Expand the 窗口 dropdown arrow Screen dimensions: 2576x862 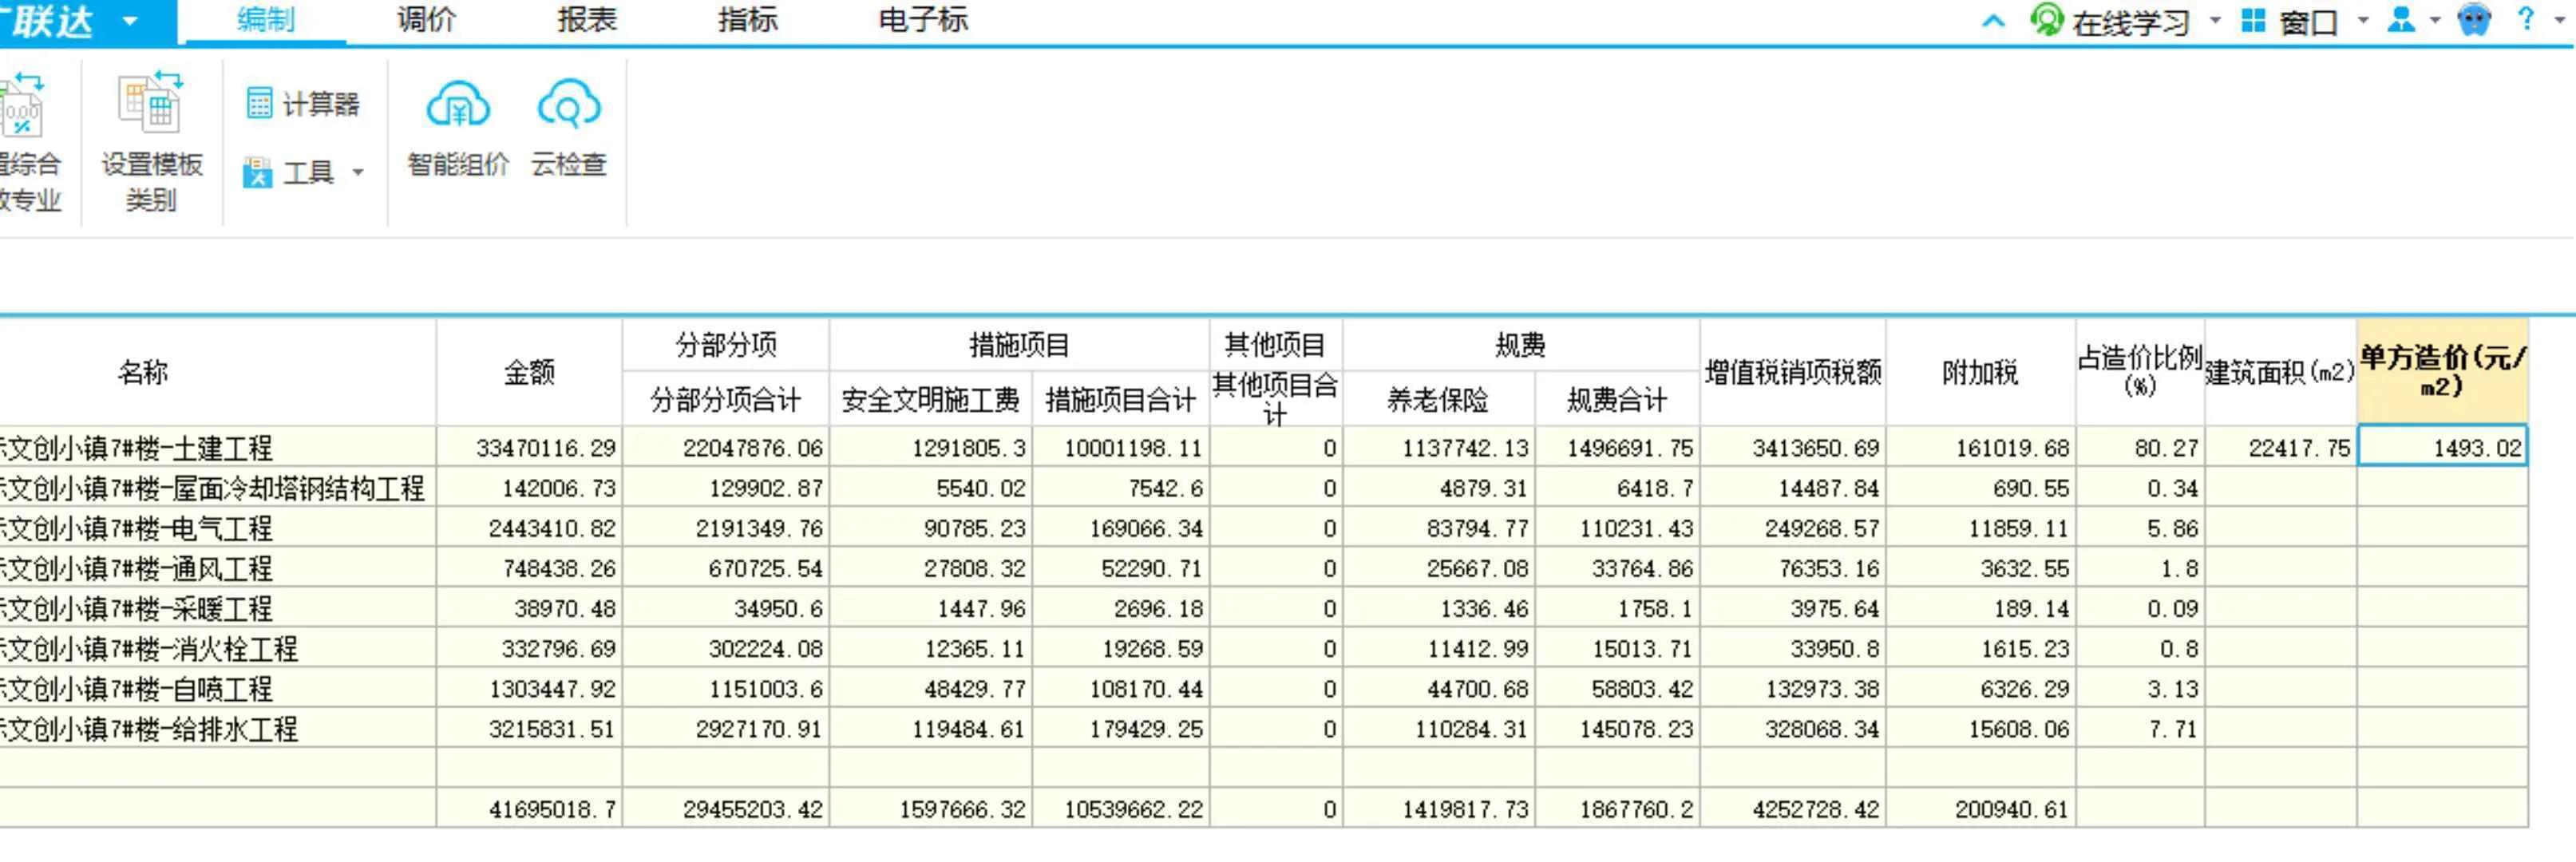tap(2363, 21)
